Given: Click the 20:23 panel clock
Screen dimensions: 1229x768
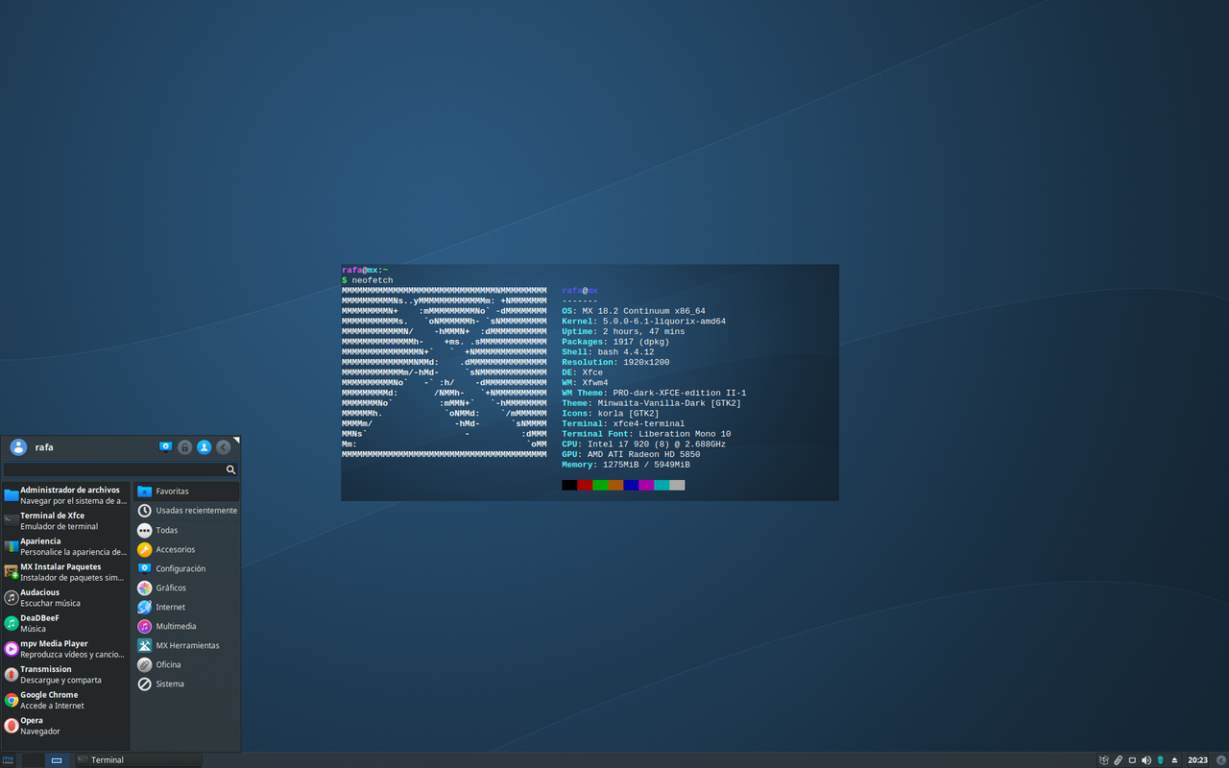Looking at the screenshot, I should tap(1197, 760).
